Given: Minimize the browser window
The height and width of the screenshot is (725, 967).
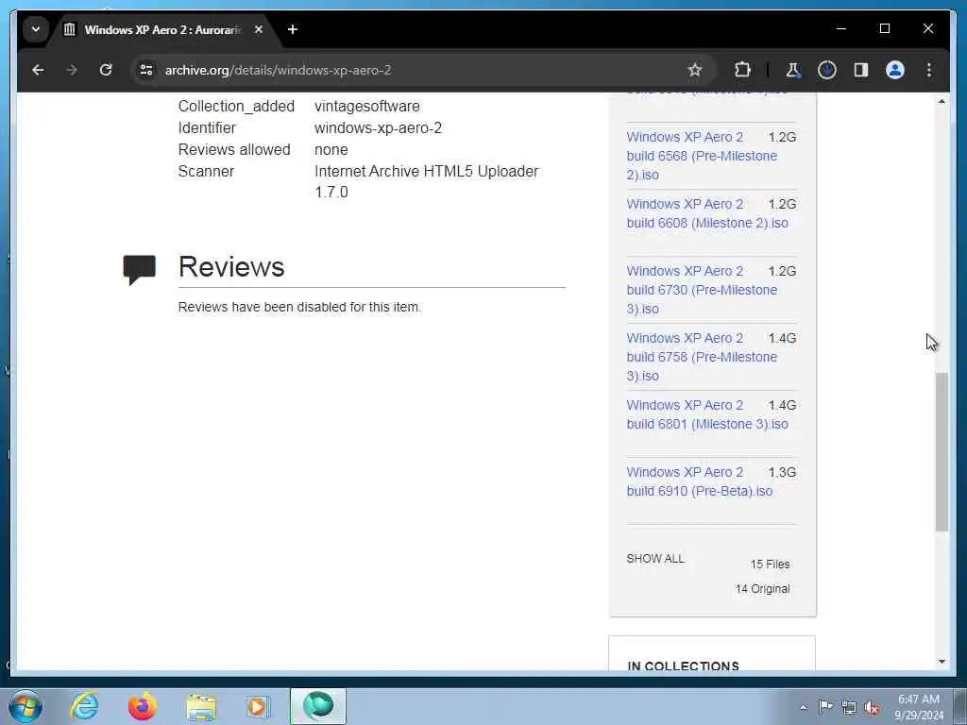Looking at the screenshot, I should tap(841, 29).
